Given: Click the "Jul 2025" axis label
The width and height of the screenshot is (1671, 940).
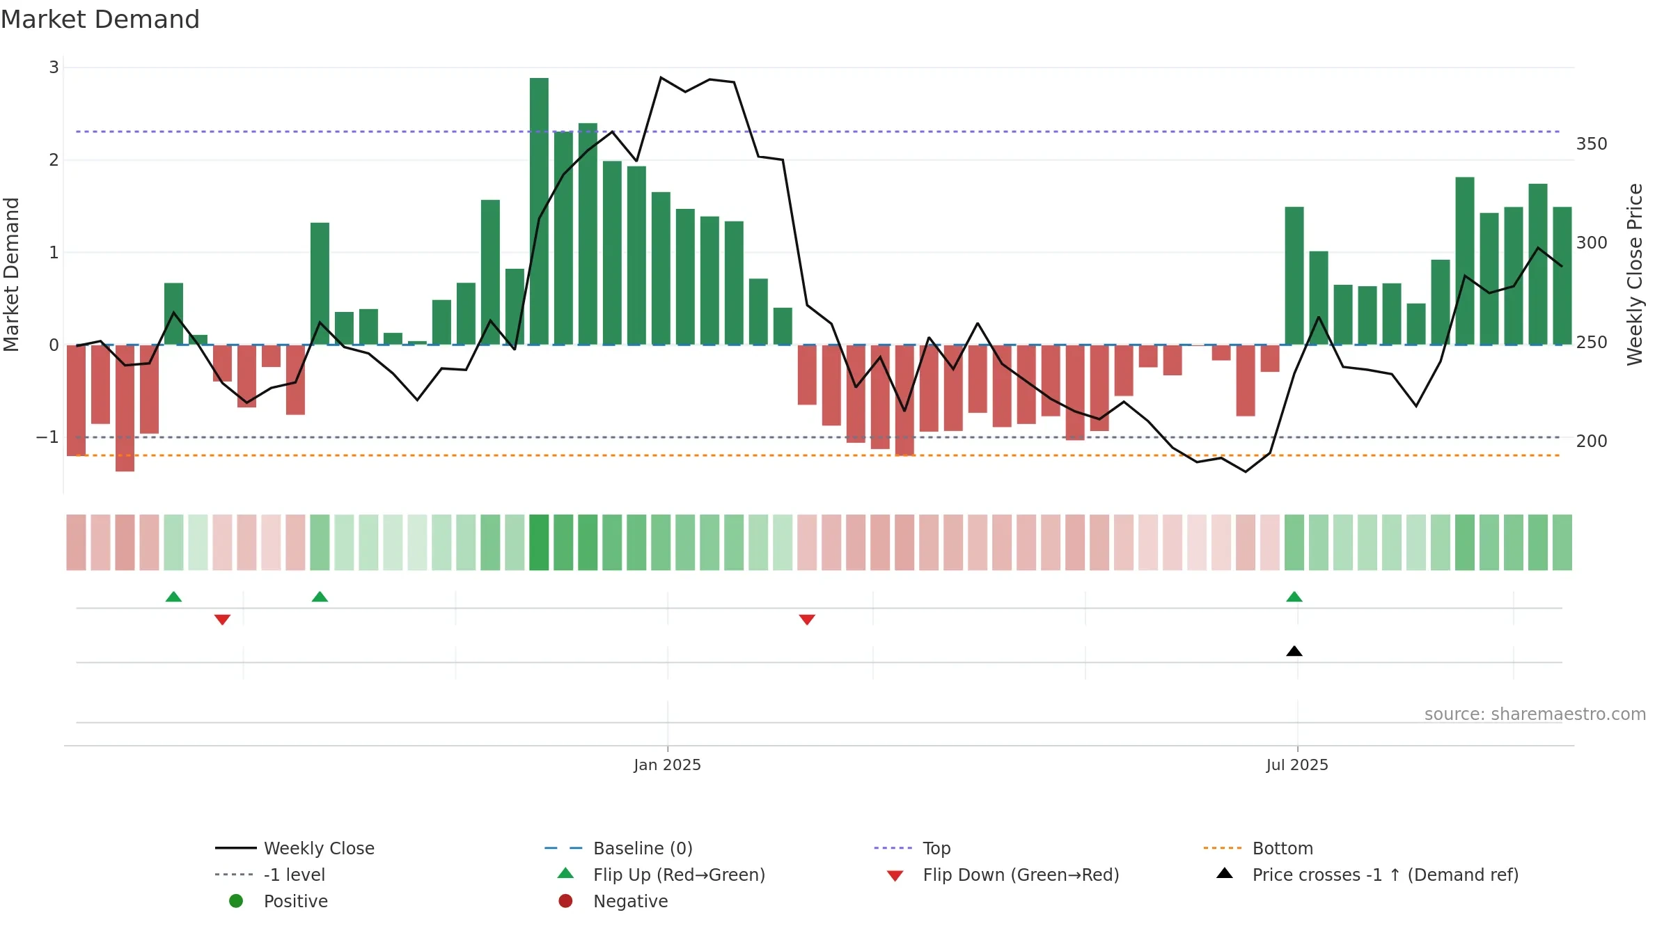Looking at the screenshot, I should click(1297, 765).
